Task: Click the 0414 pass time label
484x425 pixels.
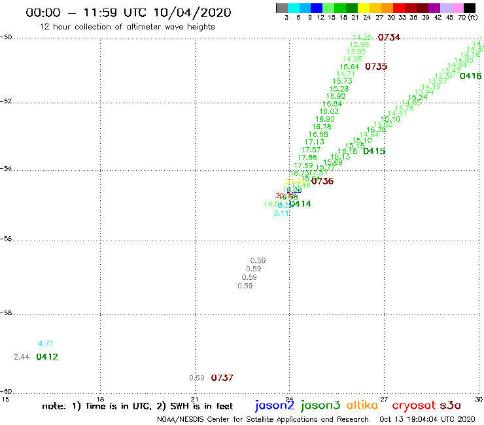Action: [300, 204]
